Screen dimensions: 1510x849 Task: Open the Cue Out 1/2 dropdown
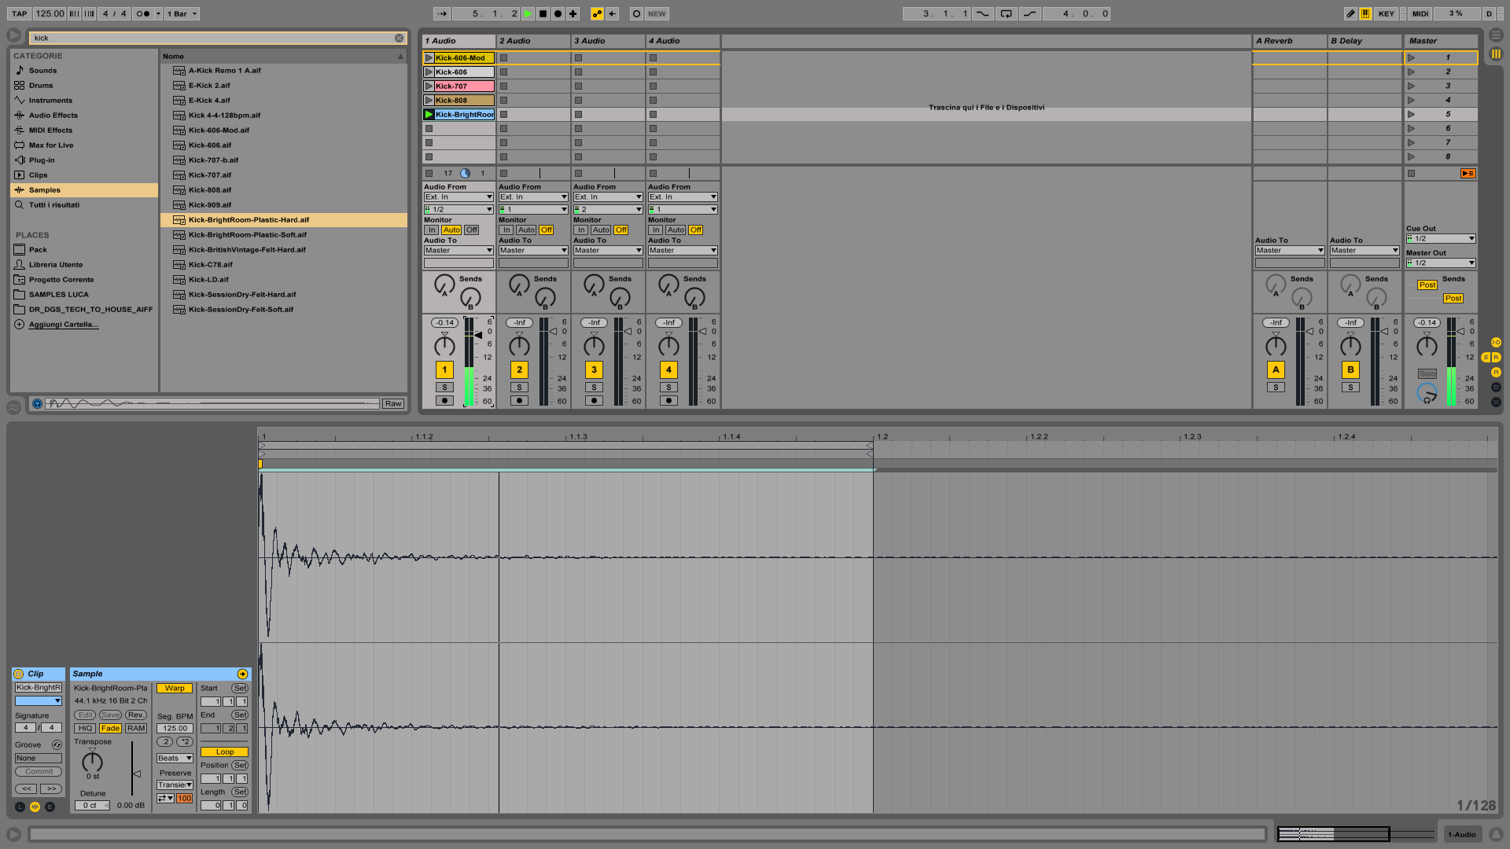1441,238
